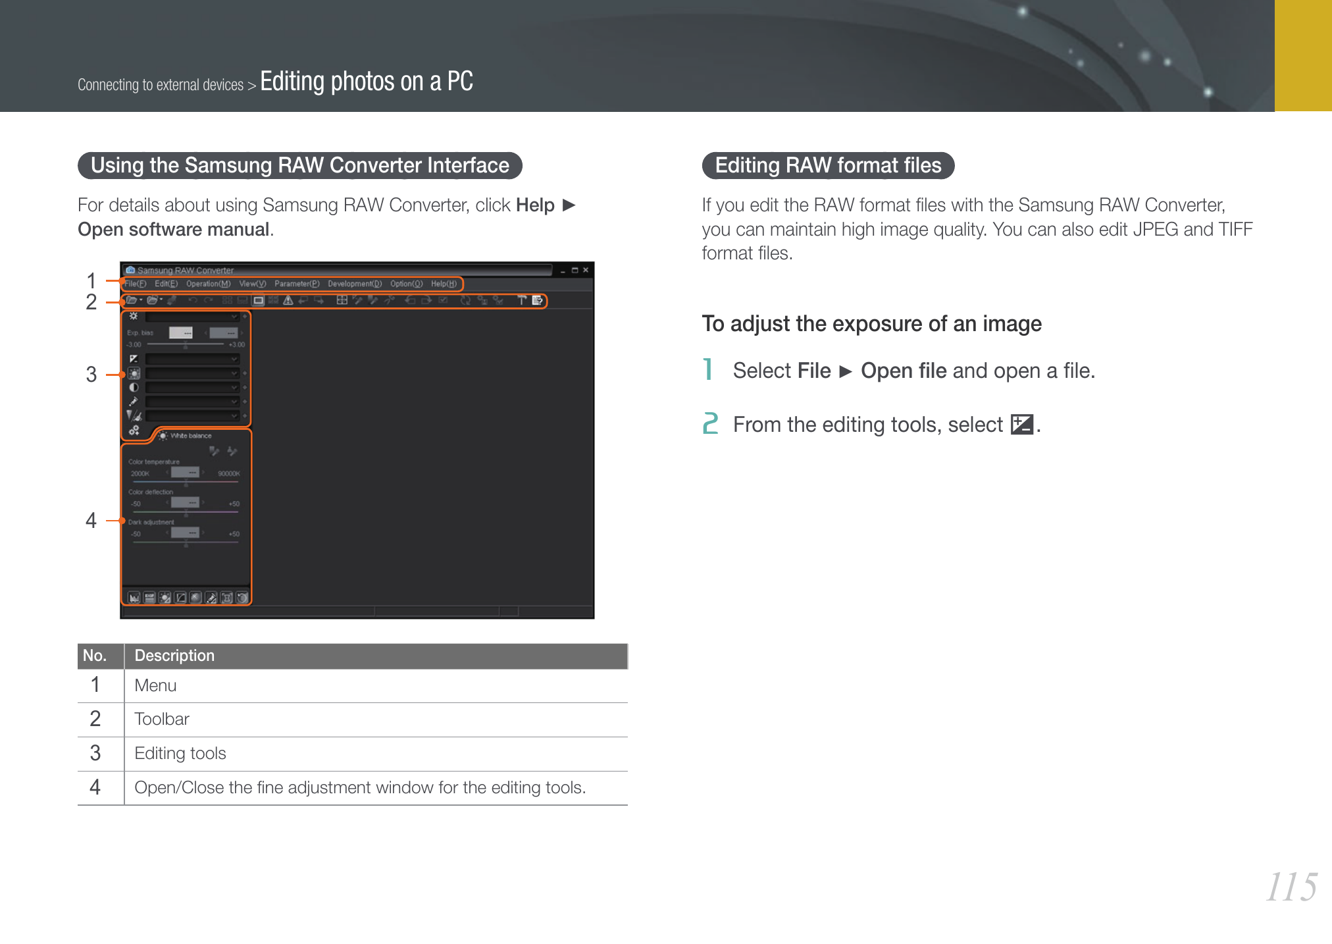Click the Dark adjustment value field

pos(185,533)
